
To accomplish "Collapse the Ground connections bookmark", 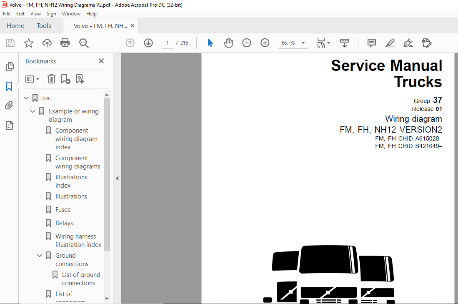I will 40,256.
